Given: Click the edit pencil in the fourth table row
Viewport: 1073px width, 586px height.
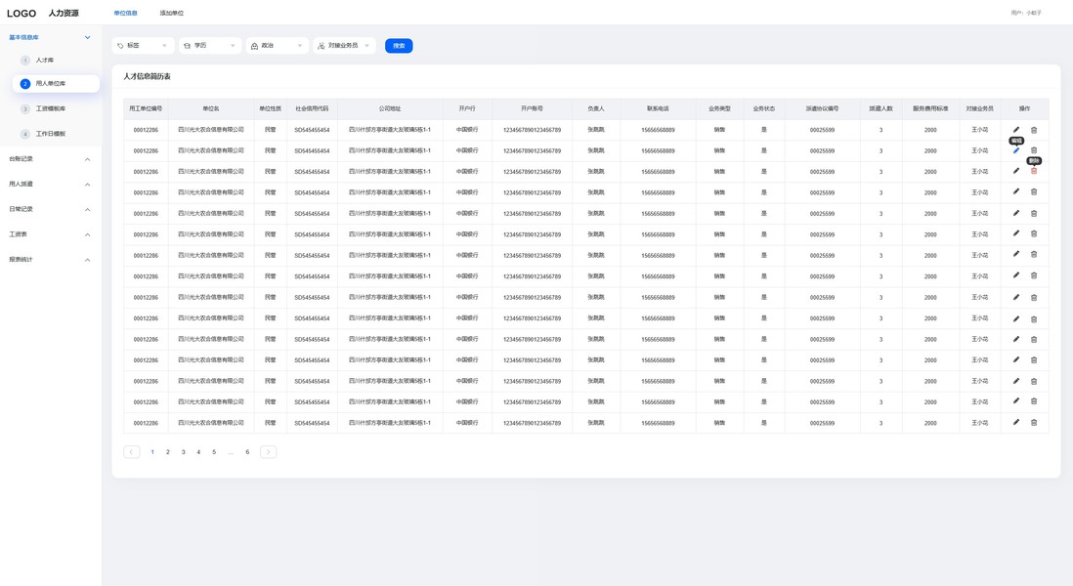Looking at the screenshot, I should 1016,192.
